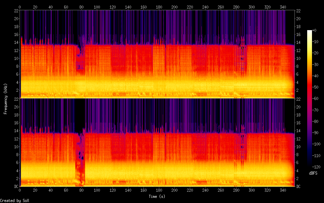Click the top of the color scale bar
The width and height of the screenshot is (324, 203).
click(310, 31)
